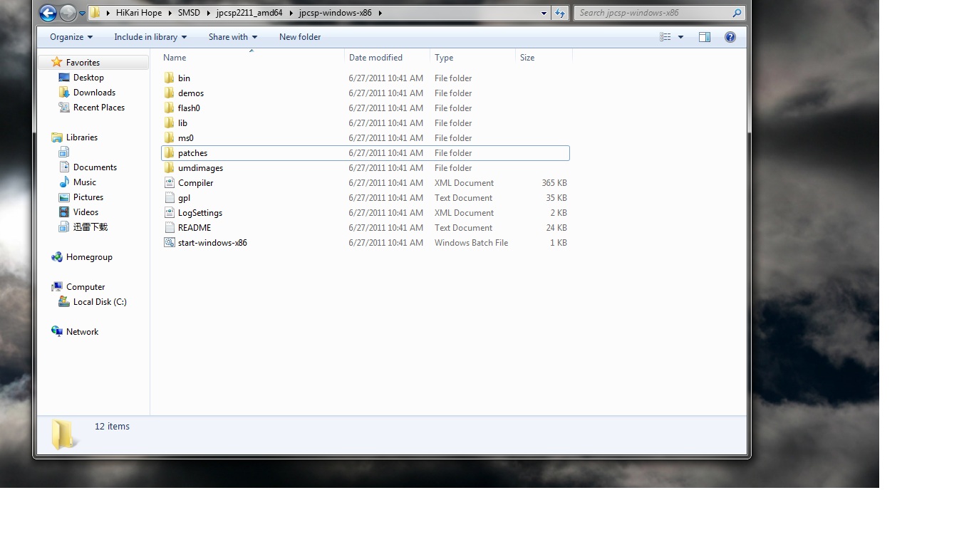Click the SMSD breadcrumb in address bar
The width and height of the screenshot is (969, 547).
pos(189,13)
